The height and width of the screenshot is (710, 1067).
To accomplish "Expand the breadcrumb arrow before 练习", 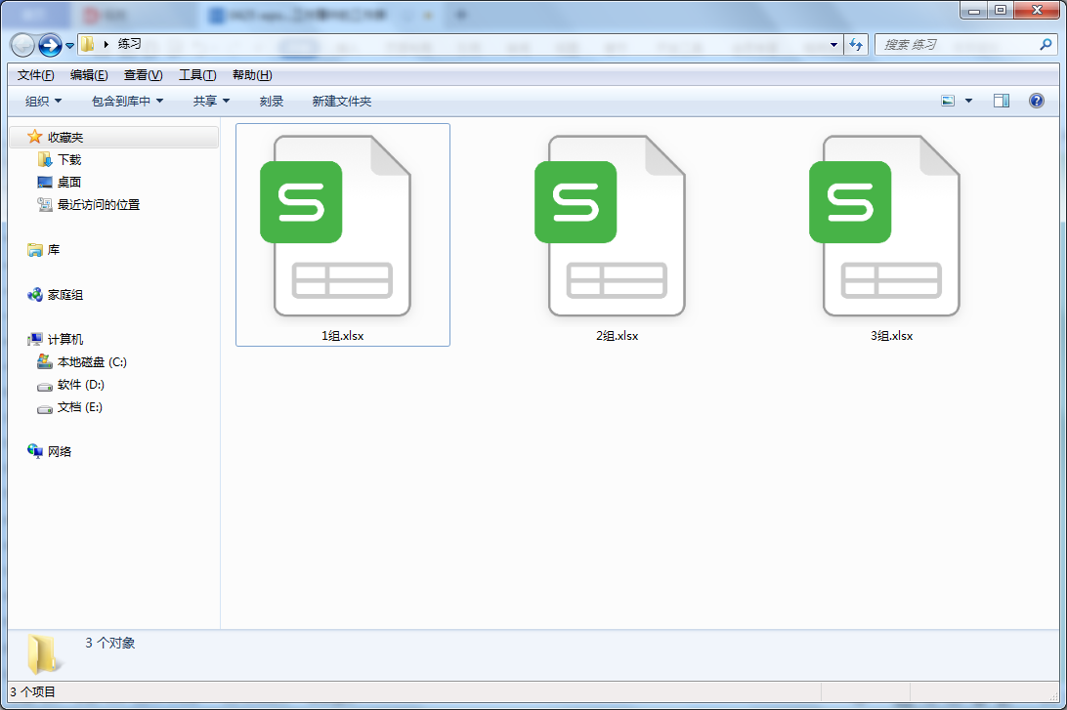I will pos(107,44).
